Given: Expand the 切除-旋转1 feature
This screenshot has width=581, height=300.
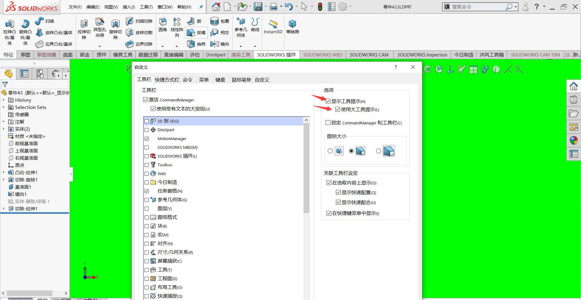Looking at the screenshot, I should pyautogui.click(x=4, y=180).
